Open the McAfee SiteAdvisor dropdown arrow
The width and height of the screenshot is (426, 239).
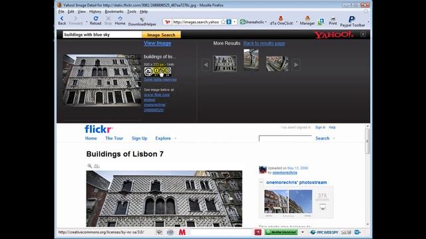click(302, 232)
